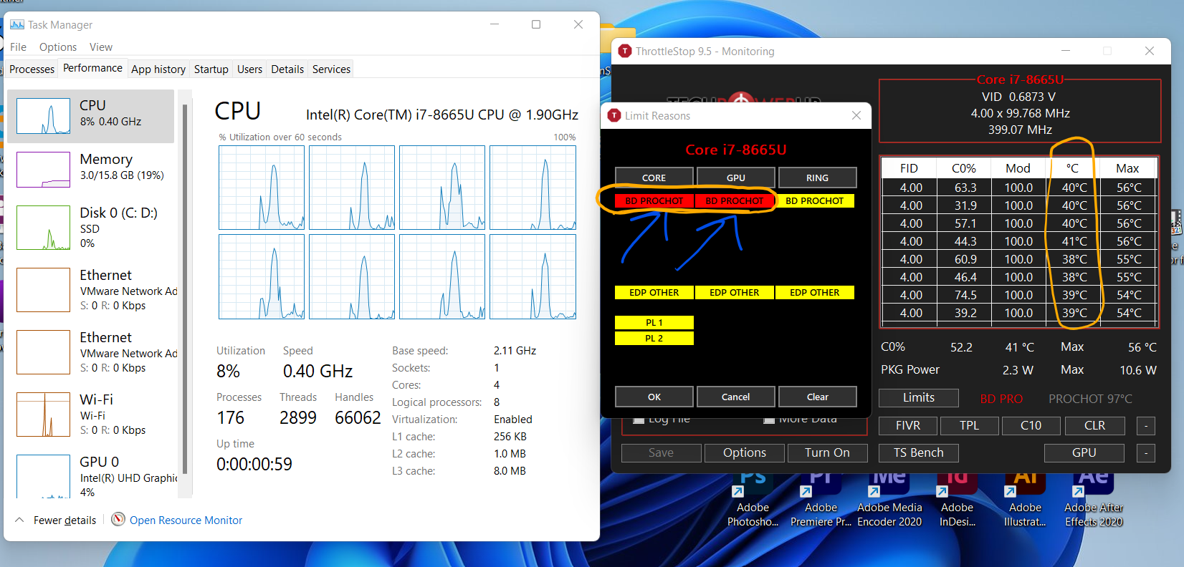The width and height of the screenshot is (1184, 567).
Task: Click Clear in Limit Reasons dialog
Action: coord(817,397)
